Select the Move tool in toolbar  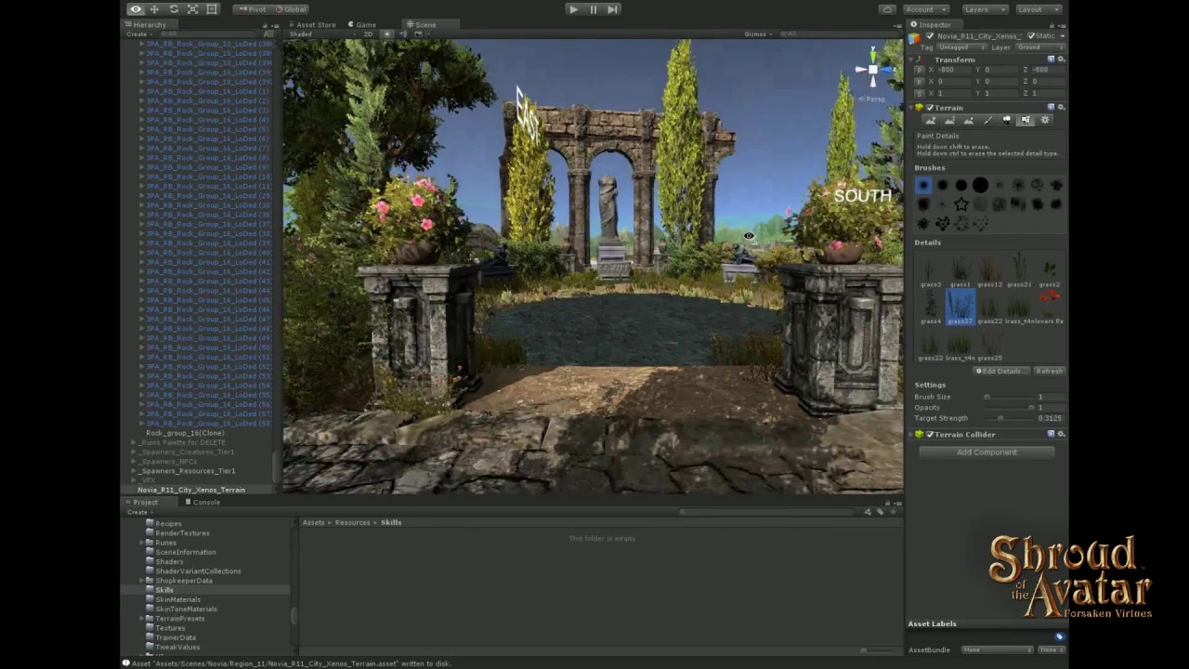coord(154,9)
